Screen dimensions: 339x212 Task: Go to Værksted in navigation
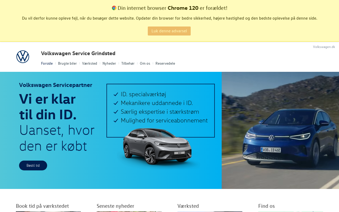90,63
